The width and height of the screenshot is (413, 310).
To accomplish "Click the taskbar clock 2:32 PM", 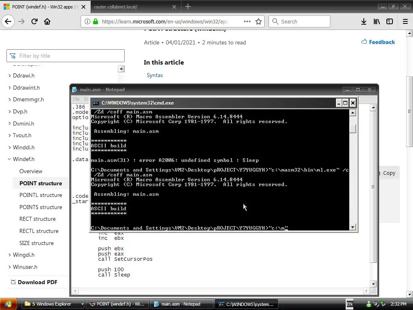I will 398,304.
